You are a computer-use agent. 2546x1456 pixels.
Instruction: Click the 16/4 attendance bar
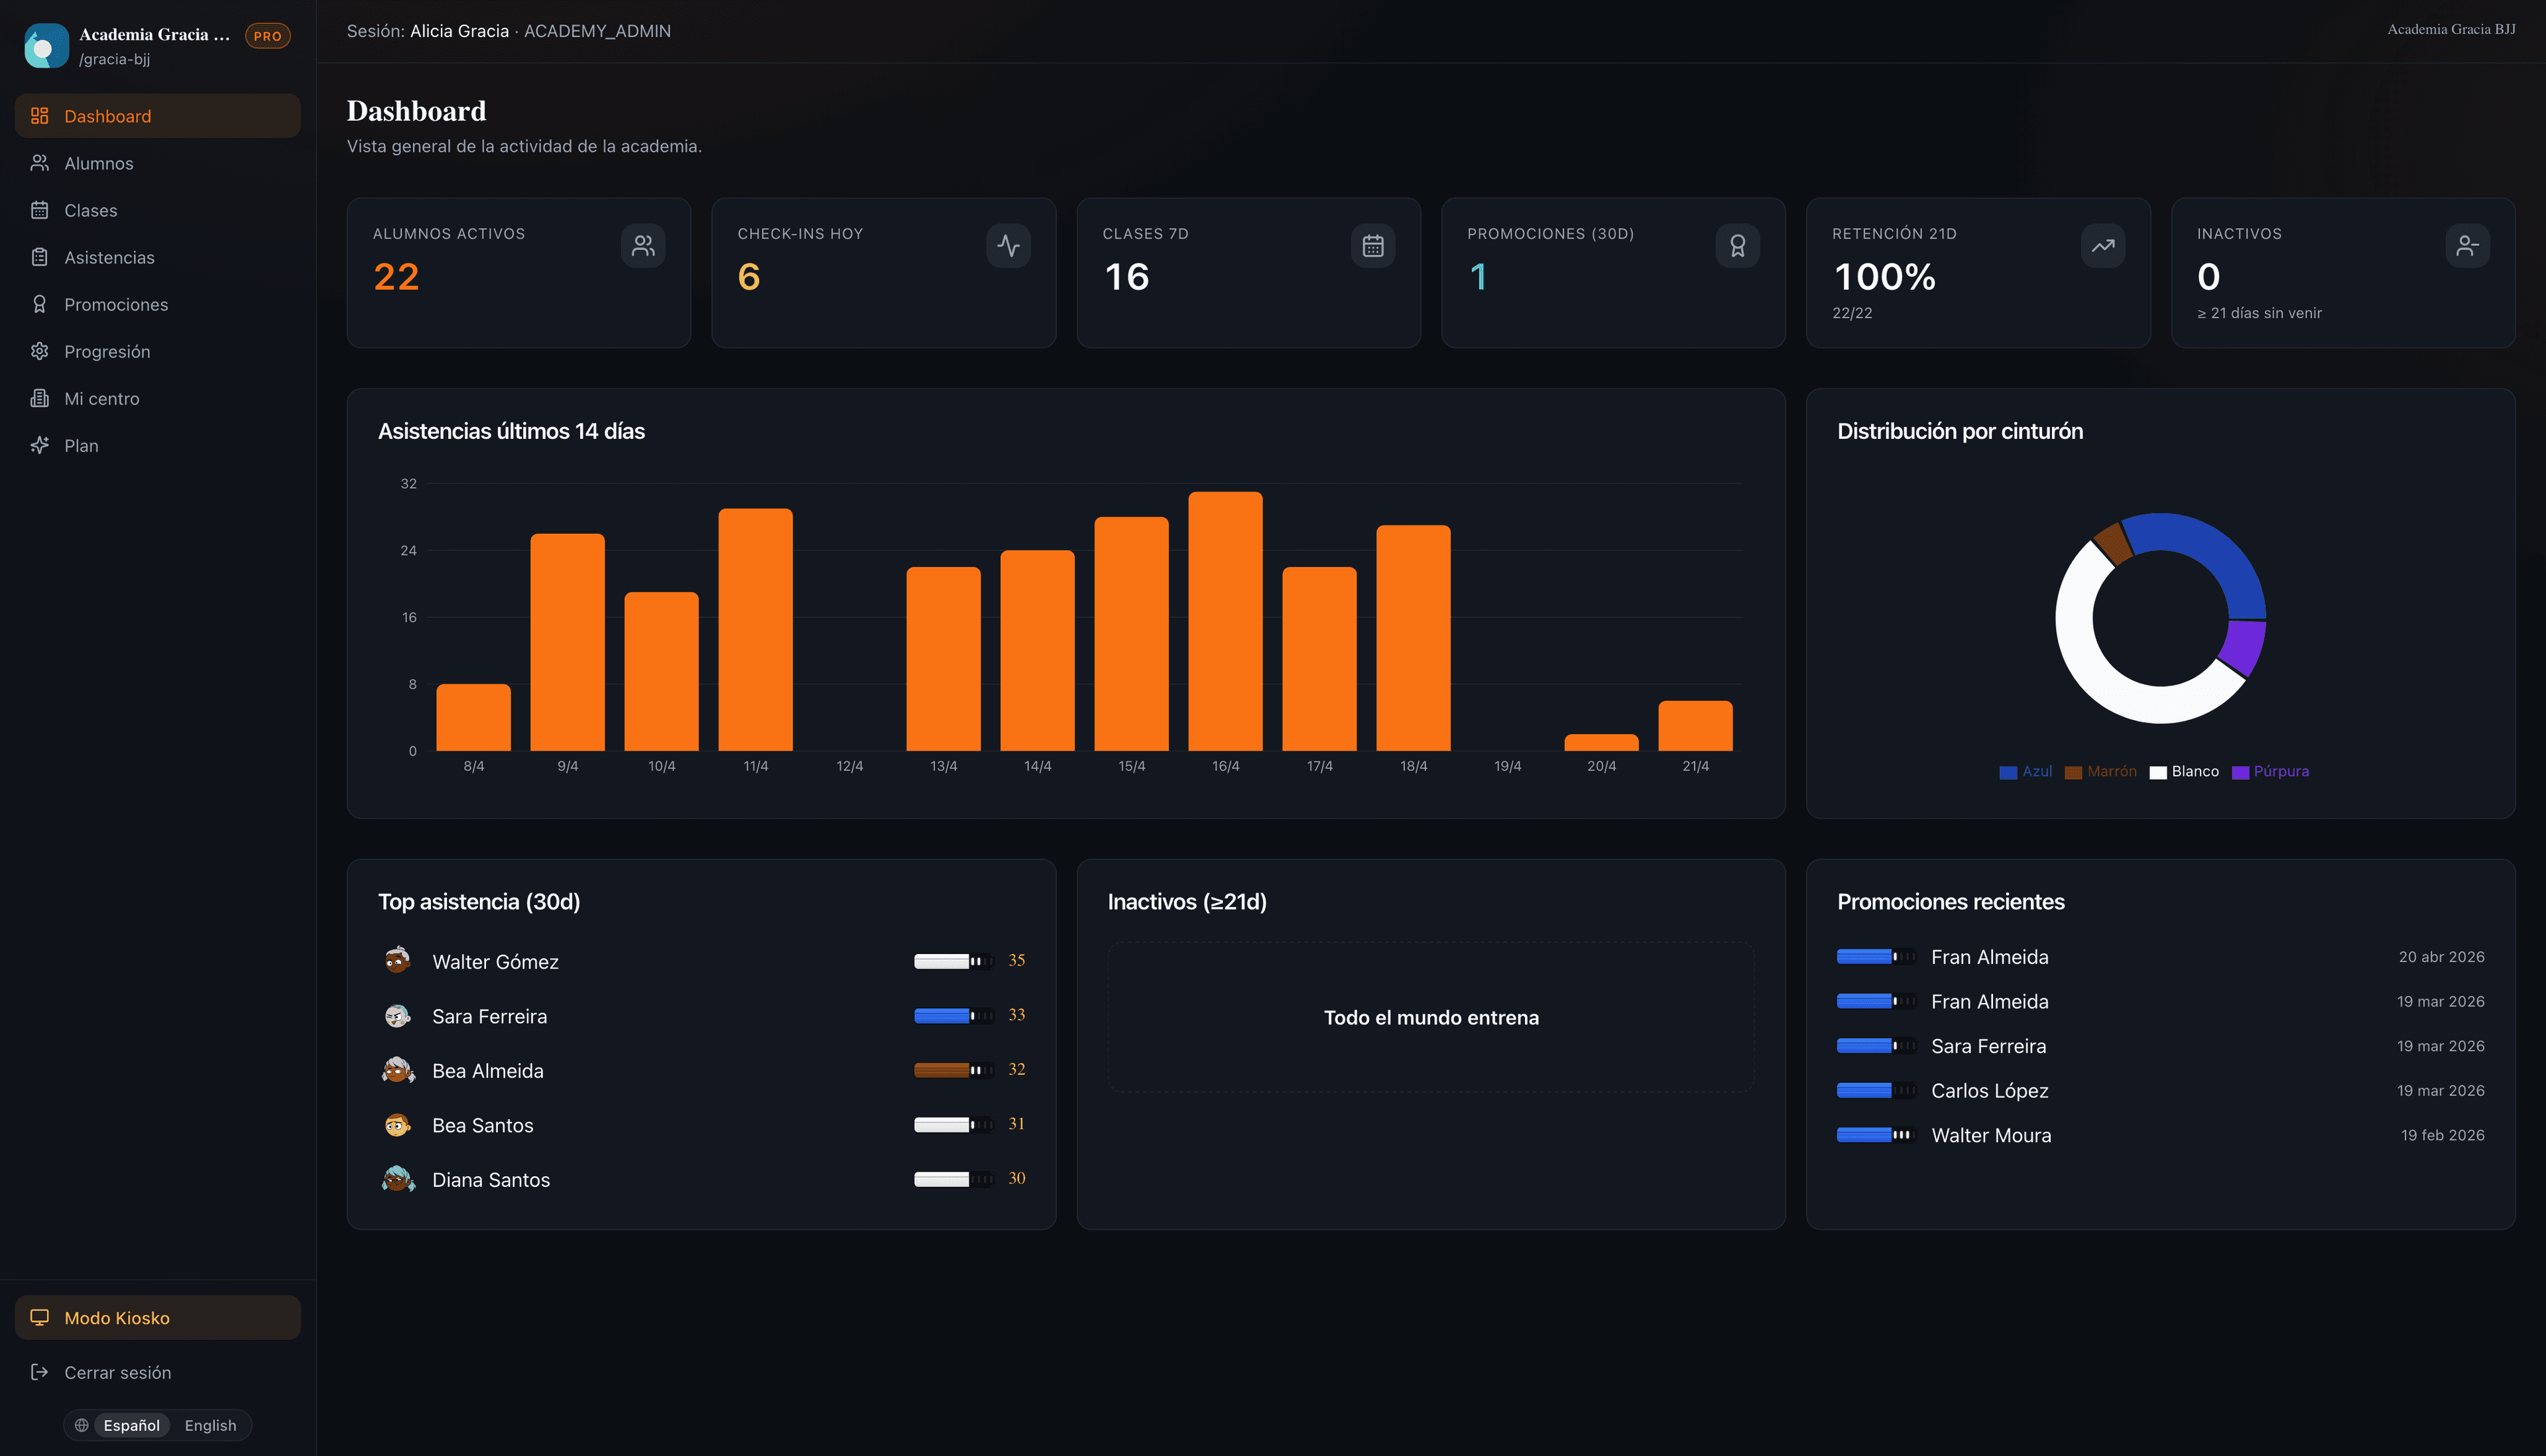tap(1225, 621)
